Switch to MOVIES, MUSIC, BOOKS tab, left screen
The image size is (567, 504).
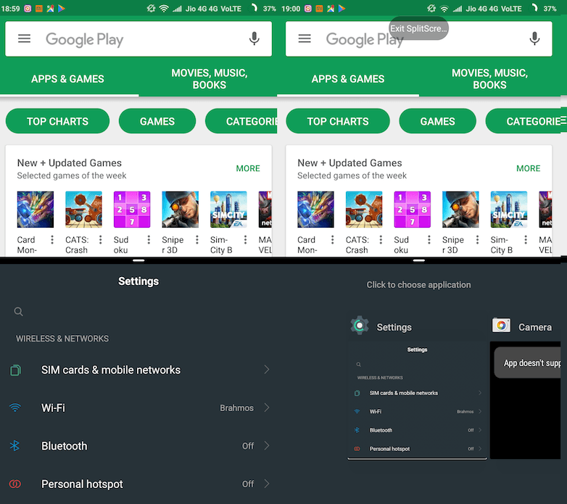pyautogui.click(x=210, y=79)
